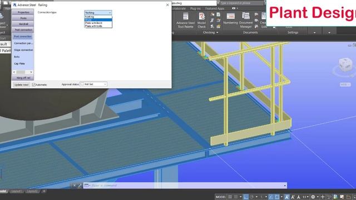The height and width of the screenshot is (200, 356).
Task: Click the Update now! button
Action: [21, 85]
